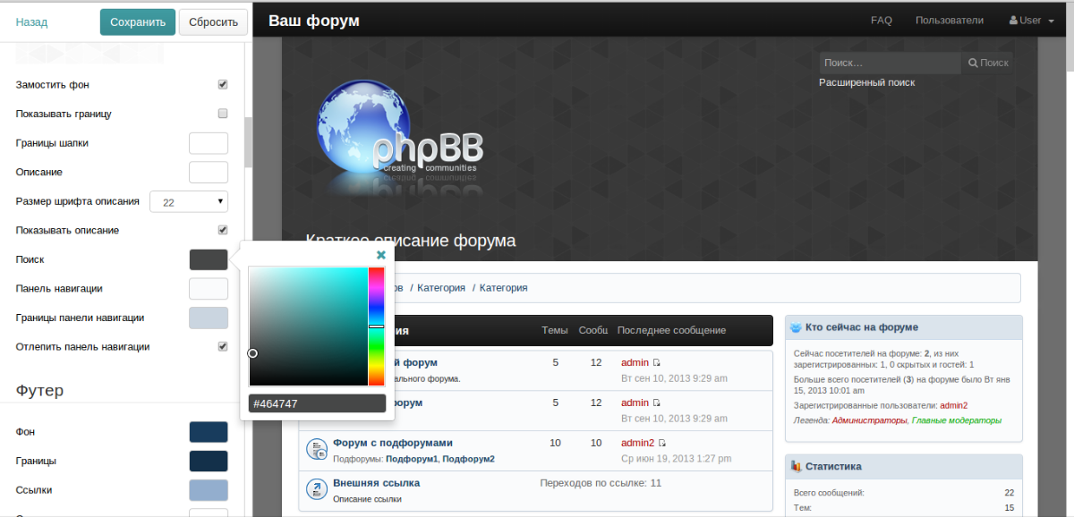Open the 'Размер шрифта описания' dropdown
The height and width of the screenshot is (517, 1074).
click(x=189, y=202)
